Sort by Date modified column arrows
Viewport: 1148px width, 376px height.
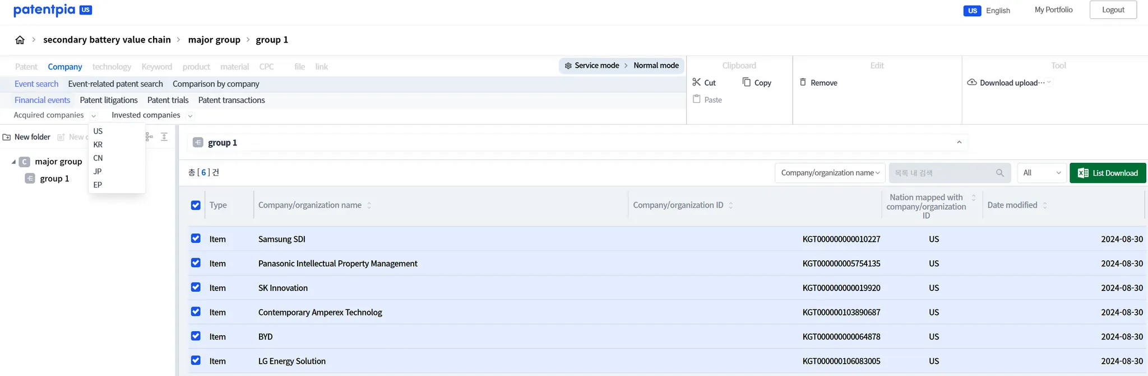coord(1045,205)
